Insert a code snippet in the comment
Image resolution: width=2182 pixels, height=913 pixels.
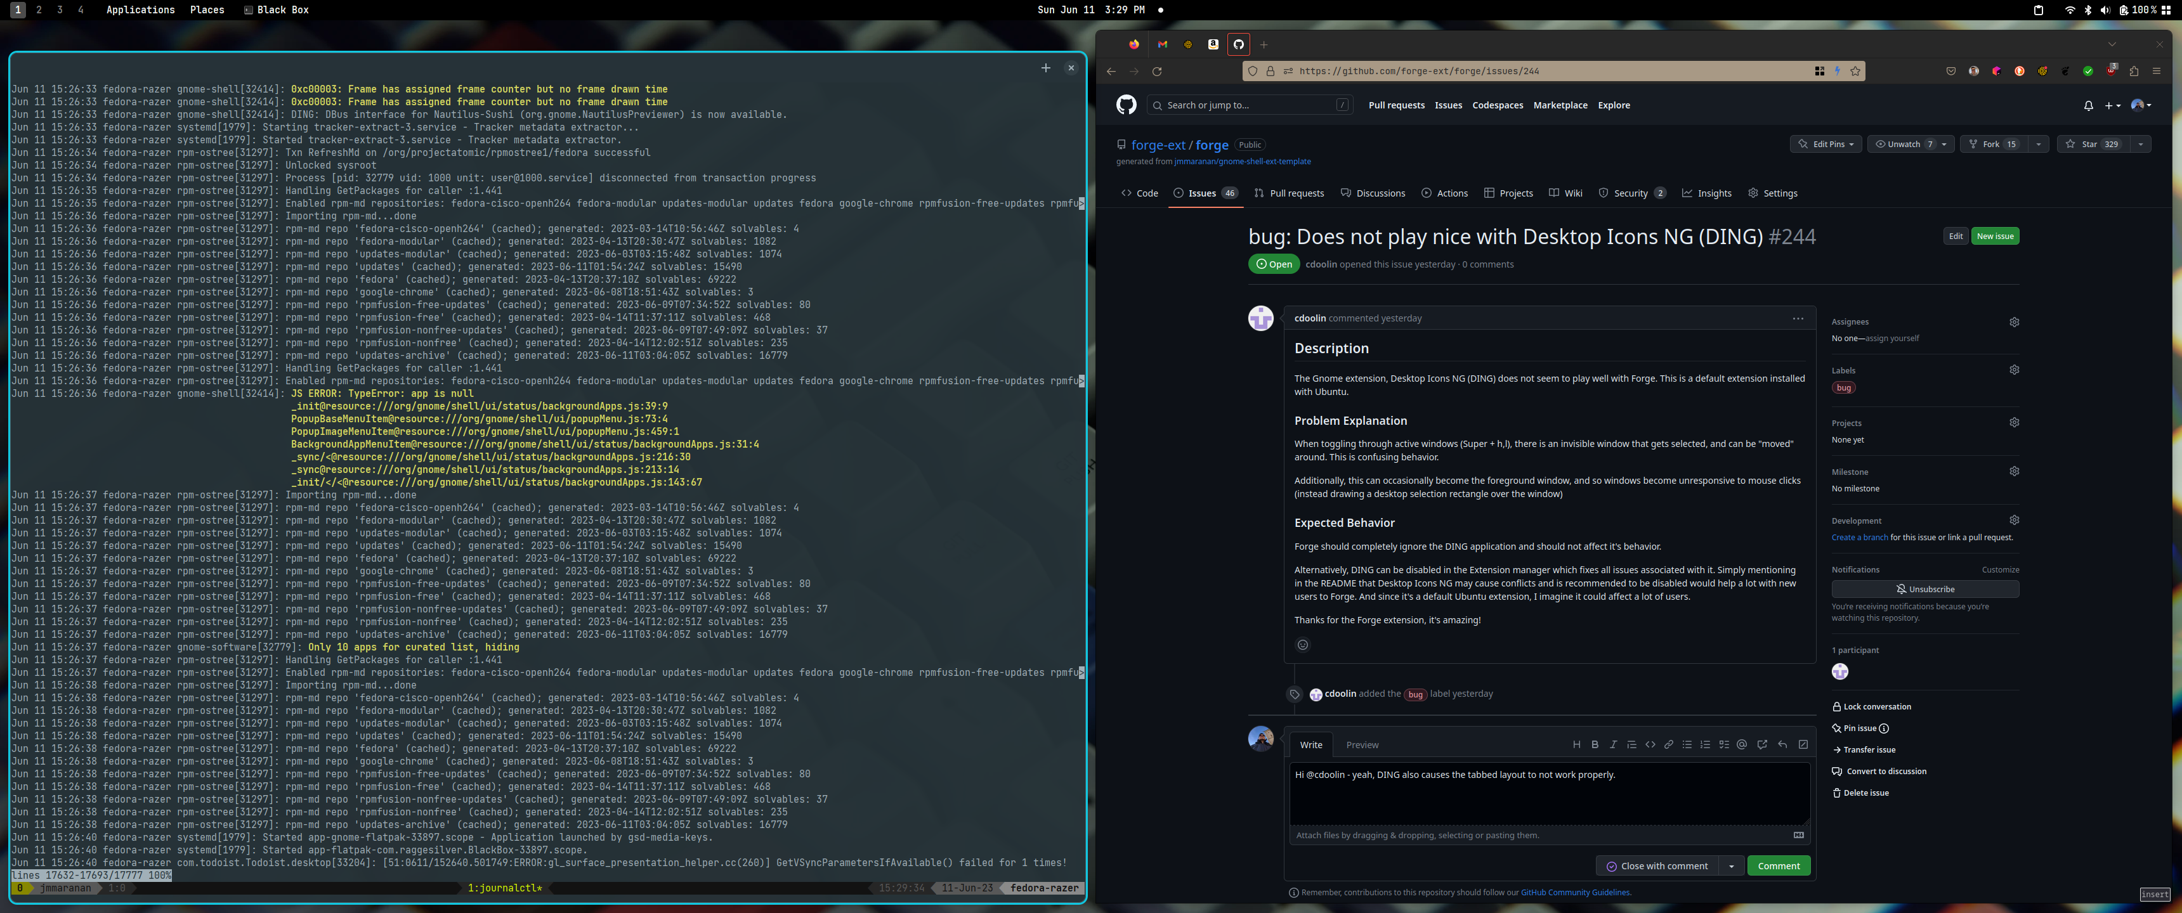(x=1650, y=744)
